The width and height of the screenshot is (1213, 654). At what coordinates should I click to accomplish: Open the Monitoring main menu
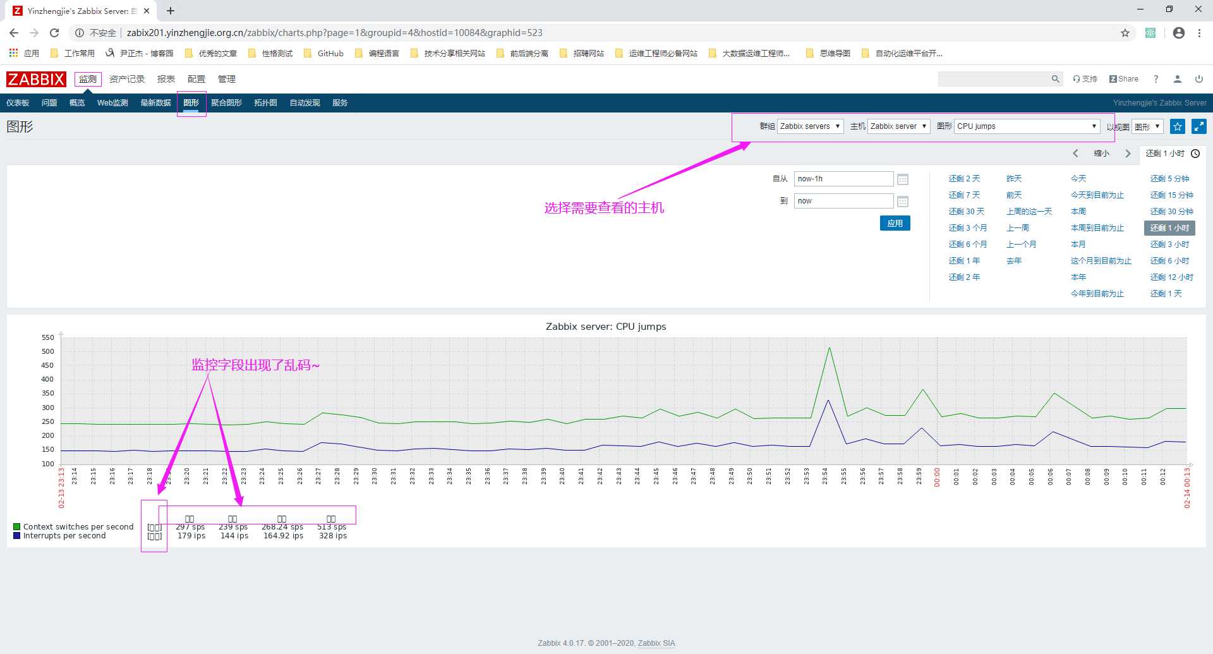click(88, 79)
